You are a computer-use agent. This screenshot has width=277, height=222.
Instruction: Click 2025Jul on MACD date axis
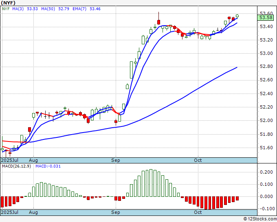[x=10, y=212]
